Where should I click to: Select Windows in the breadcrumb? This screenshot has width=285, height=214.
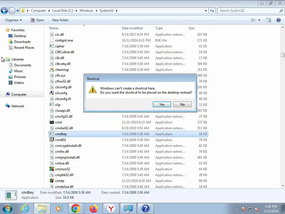pyautogui.click(x=86, y=11)
